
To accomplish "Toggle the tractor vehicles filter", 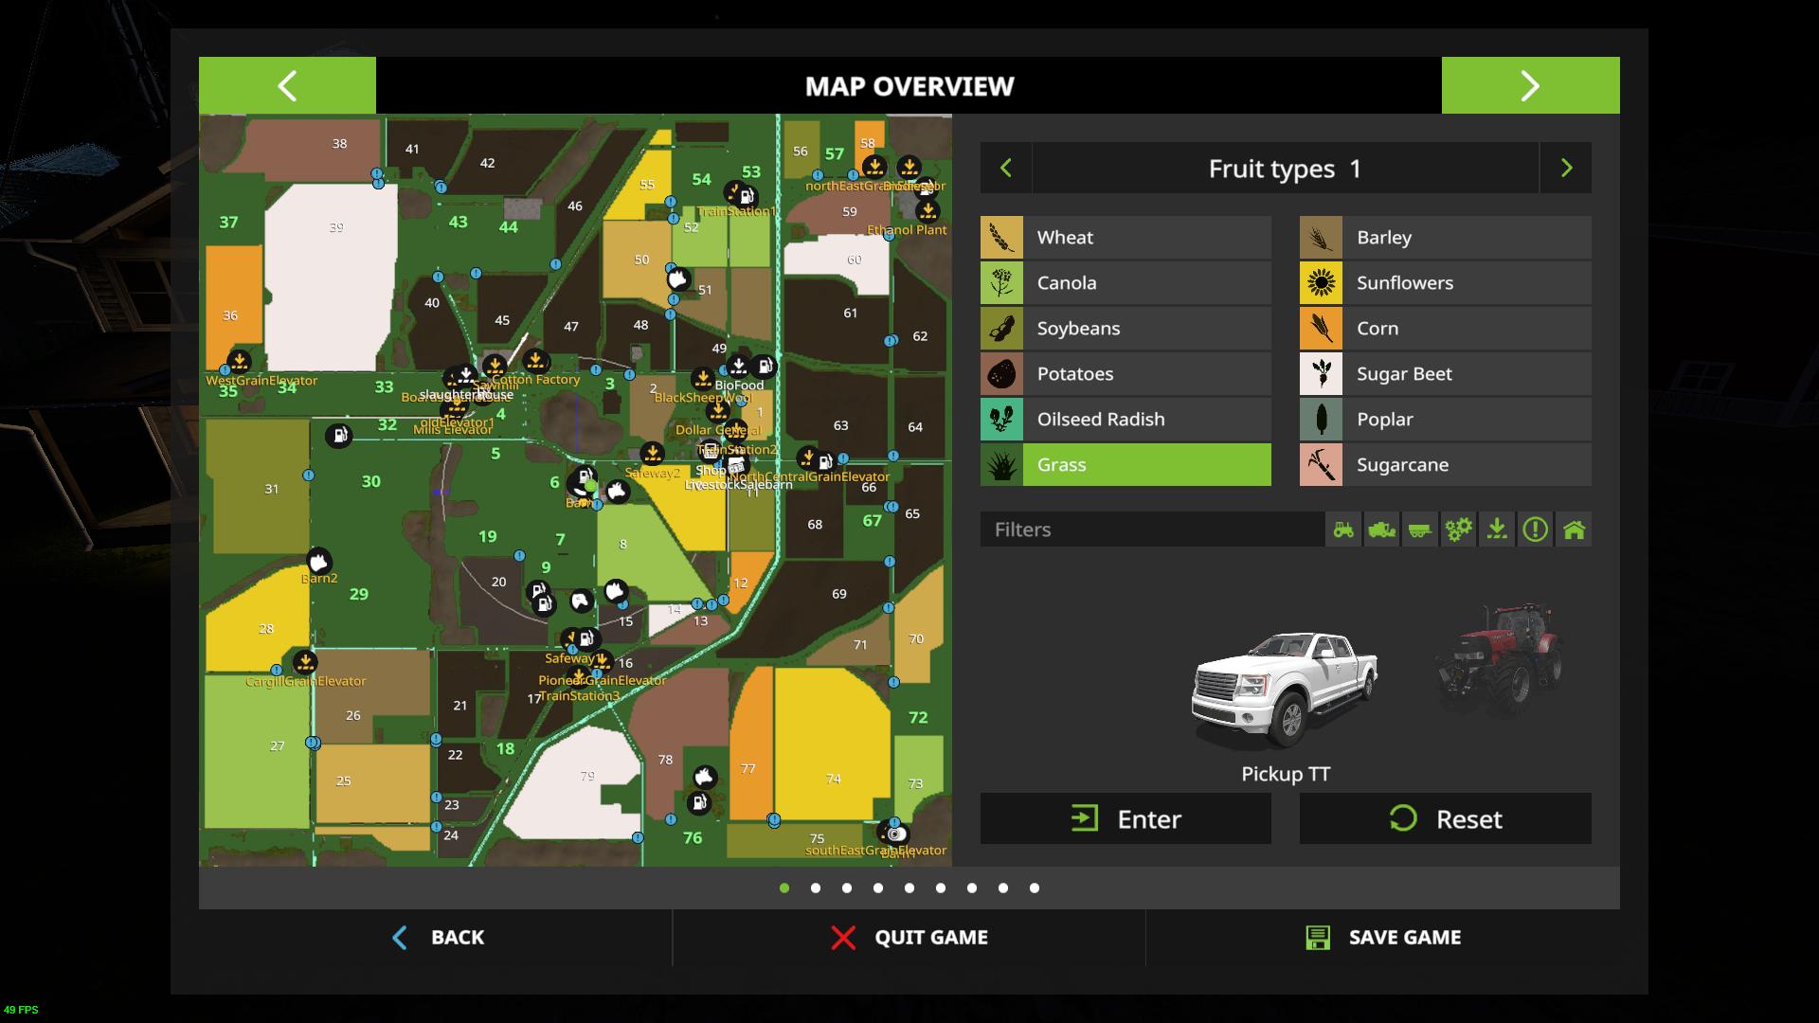I will 1343,529.
